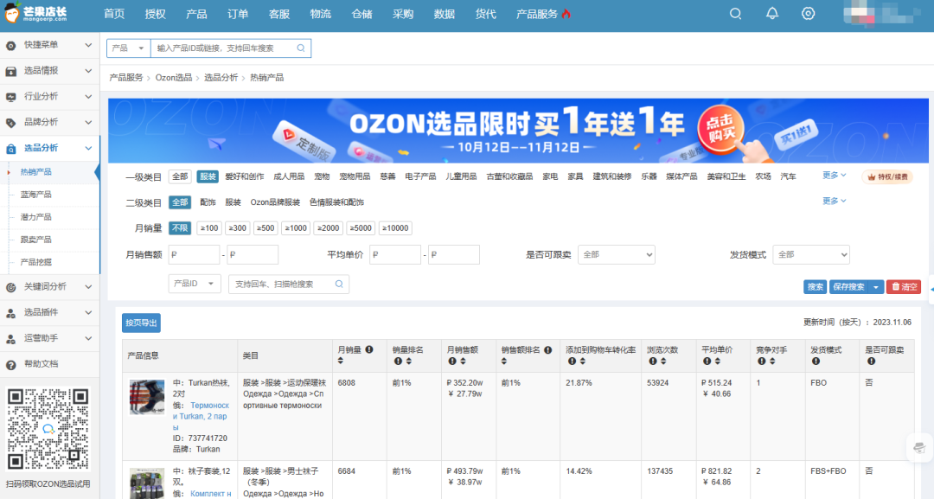Open 是否可跟卖 dropdown

pyautogui.click(x=617, y=255)
